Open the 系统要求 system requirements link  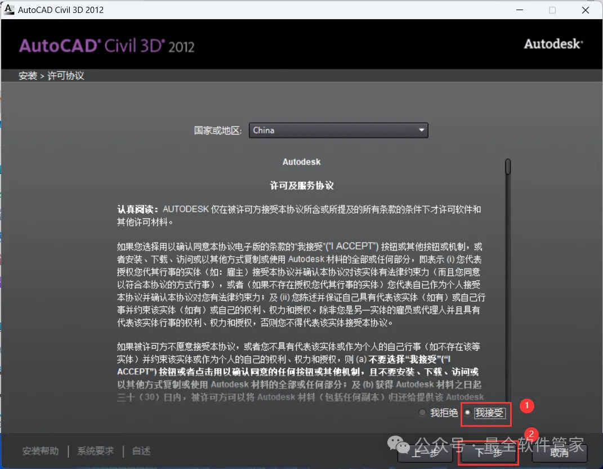point(95,450)
